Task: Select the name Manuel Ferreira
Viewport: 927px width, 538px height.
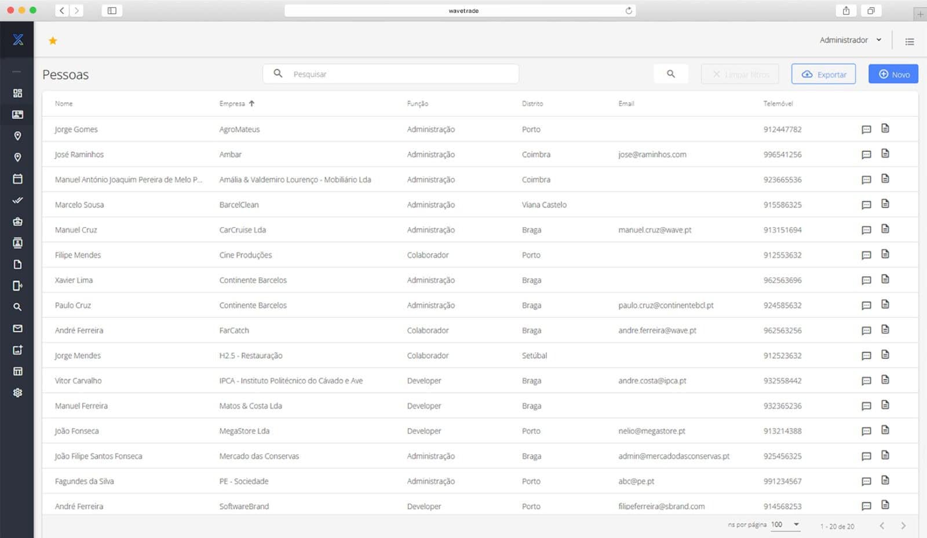Action: tap(81, 406)
